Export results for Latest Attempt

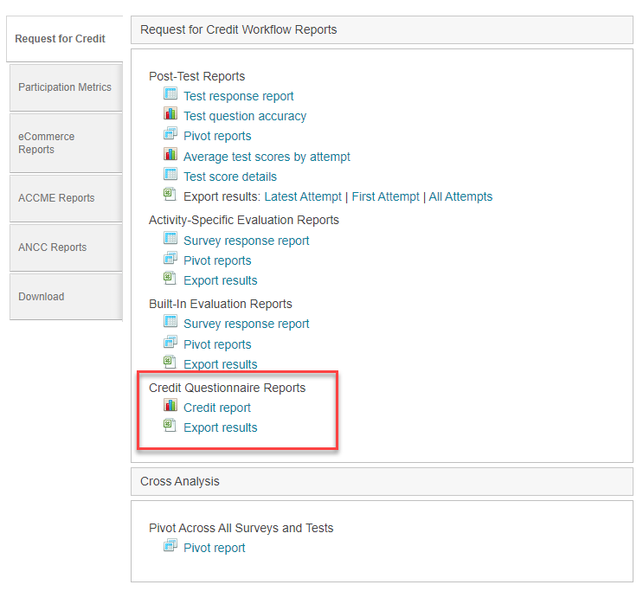pyautogui.click(x=303, y=196)
